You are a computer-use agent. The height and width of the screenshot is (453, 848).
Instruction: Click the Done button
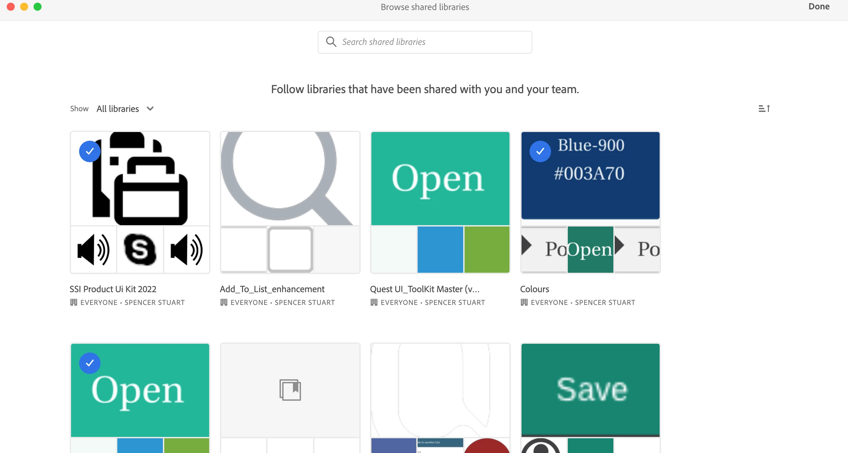tap(819, 7)
